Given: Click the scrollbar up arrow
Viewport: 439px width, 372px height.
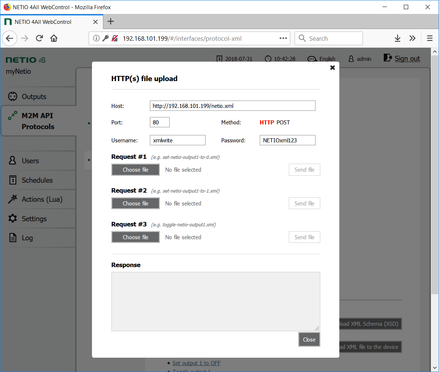Looking at the screenshot, I should tap(435, 52).
